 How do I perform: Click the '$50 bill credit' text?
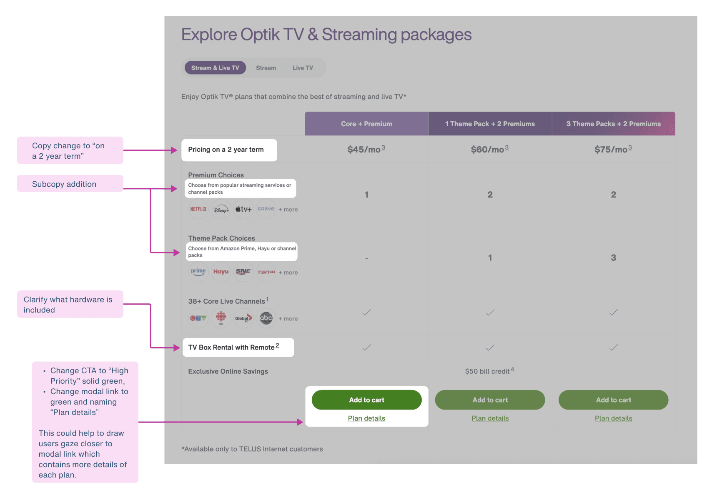pos(487,371)
